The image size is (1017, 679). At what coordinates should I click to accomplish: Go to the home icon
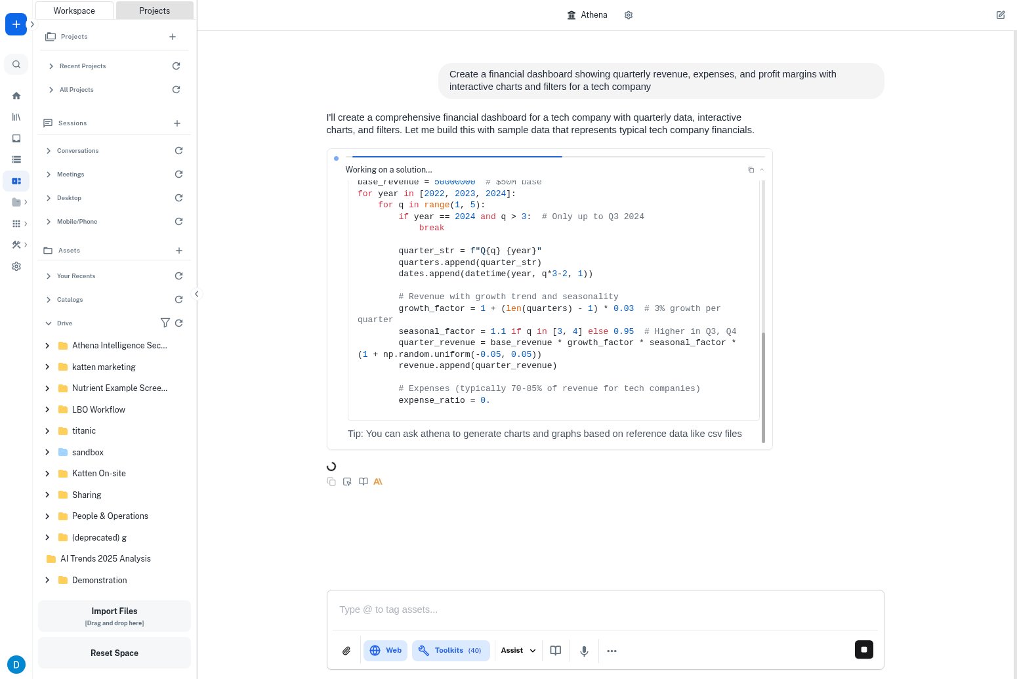(16, 96)
